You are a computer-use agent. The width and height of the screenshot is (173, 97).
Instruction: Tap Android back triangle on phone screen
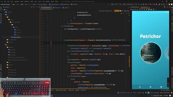click(x=140, y=87)
